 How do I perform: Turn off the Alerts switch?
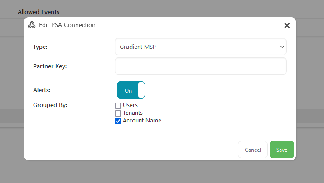(x=131, y=90)
